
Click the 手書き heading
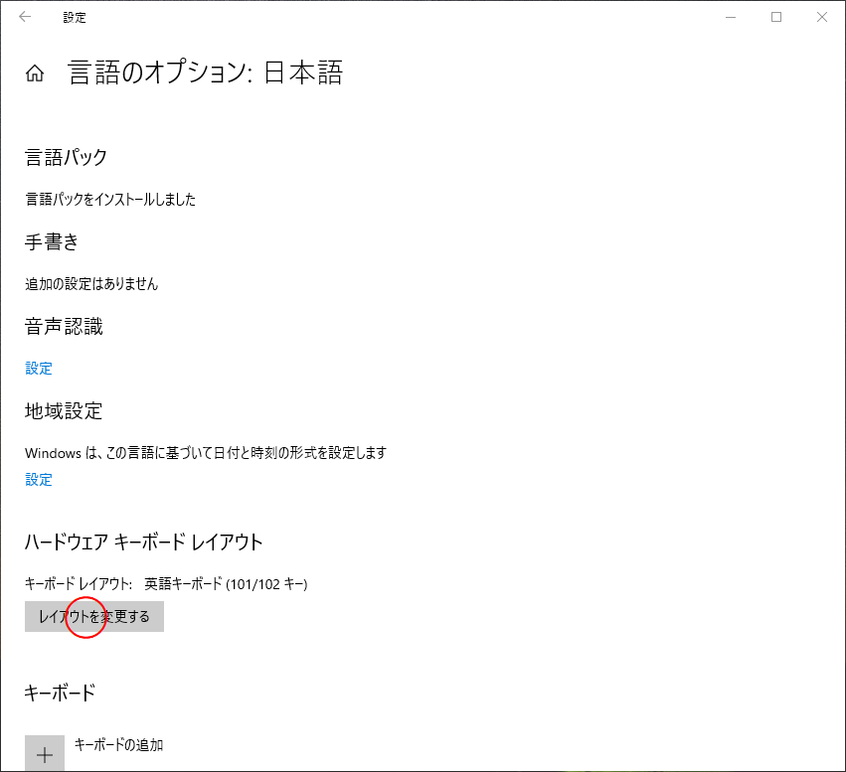point(52,242)
